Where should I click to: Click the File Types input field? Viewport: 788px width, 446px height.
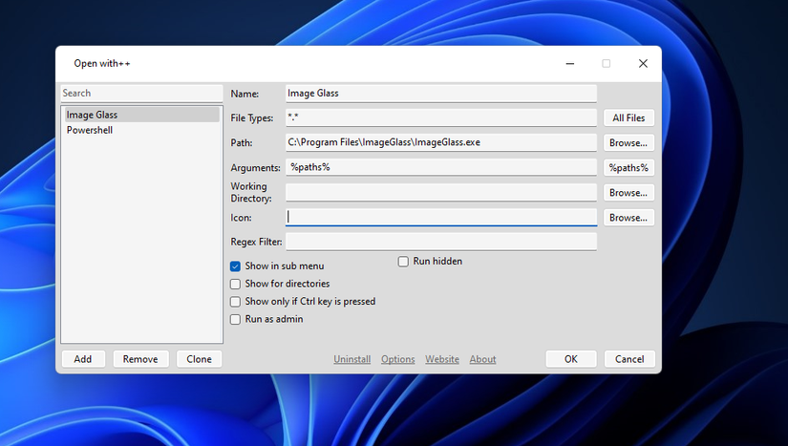point(441,118)
